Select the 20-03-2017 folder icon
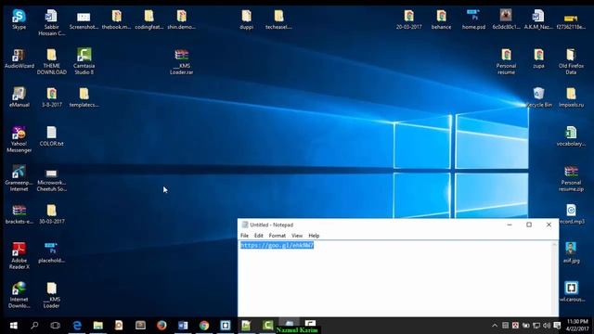 pyautogui.click(x=408, y=19)
